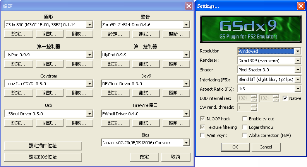
Task: Click the 關於... button under Cdvdrom
Action: pos(79,93)
